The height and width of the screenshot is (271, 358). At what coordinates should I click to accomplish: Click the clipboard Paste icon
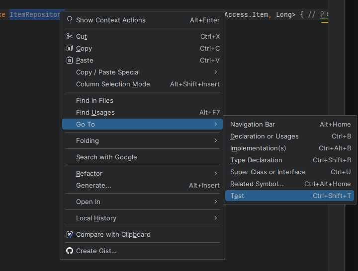coord(70,60)
